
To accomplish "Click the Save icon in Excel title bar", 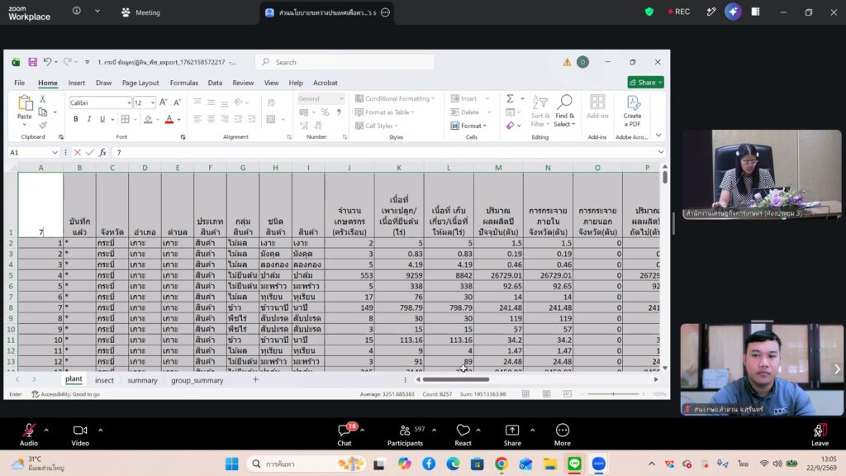I will coord(32,62).
